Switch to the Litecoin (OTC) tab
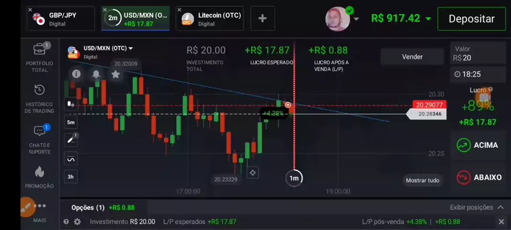 click(210, 19)
